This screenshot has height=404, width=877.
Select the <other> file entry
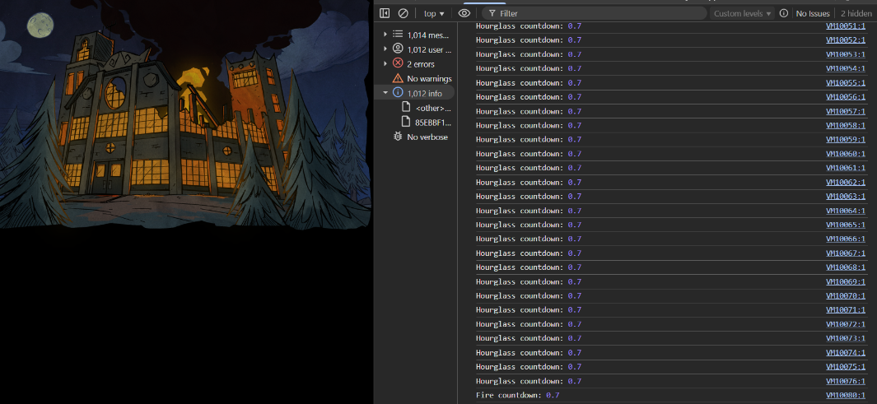point(433,108)
